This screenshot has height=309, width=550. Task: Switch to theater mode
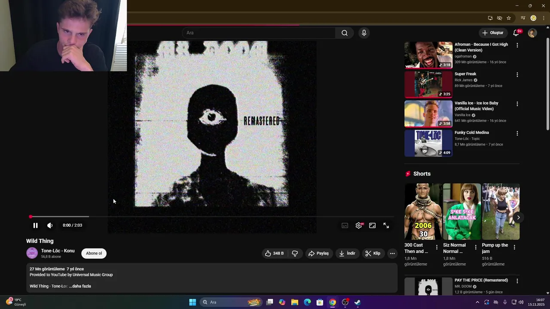tap(373, 225)
